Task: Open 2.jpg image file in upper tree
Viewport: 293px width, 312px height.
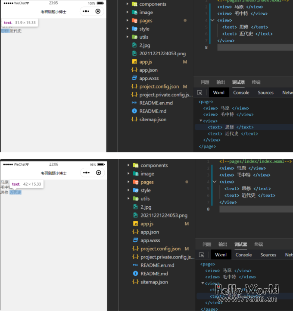Action: [144, 45]
